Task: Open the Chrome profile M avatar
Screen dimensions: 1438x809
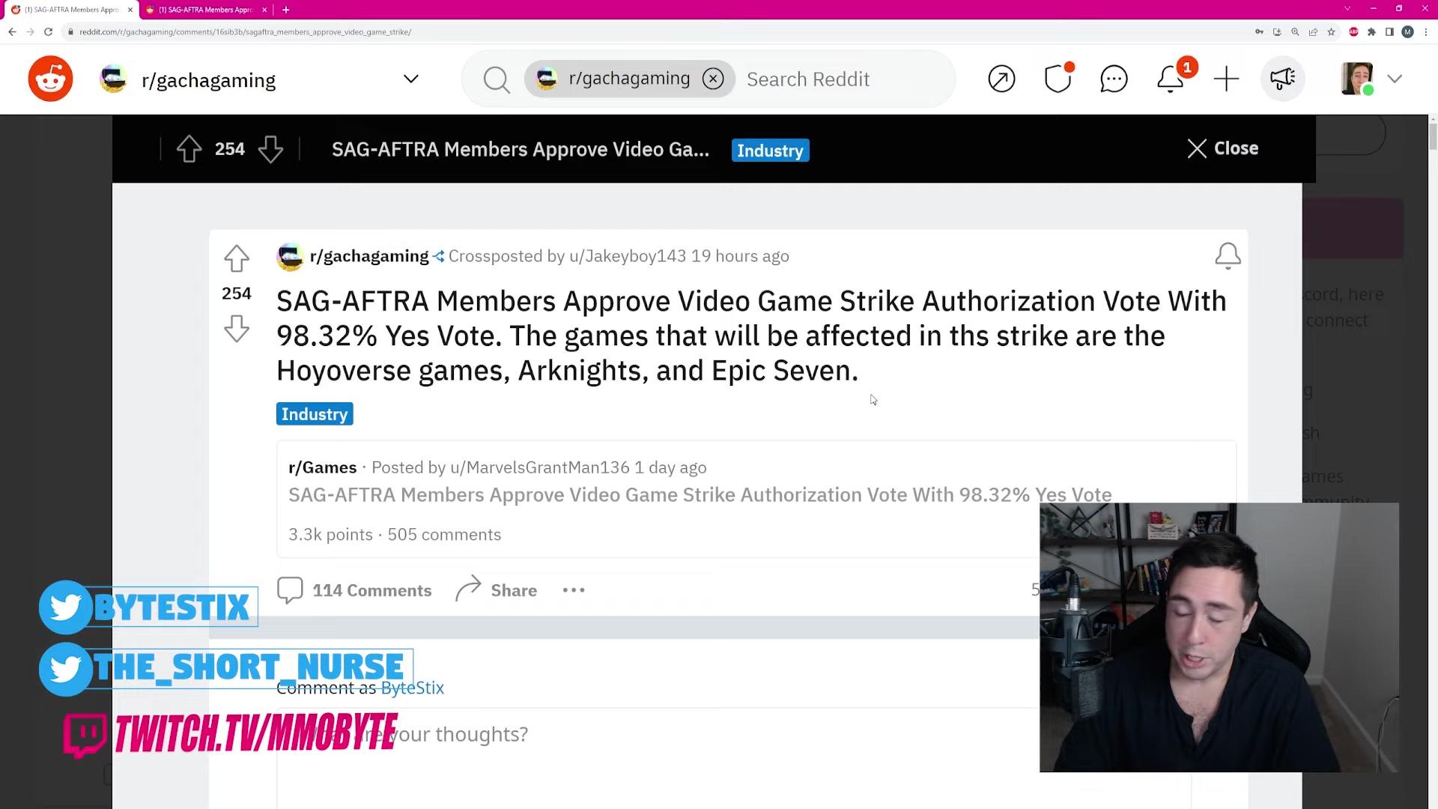Action: point(1407,31)
